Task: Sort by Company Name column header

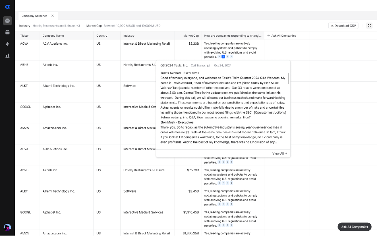Action: point(53,35)
